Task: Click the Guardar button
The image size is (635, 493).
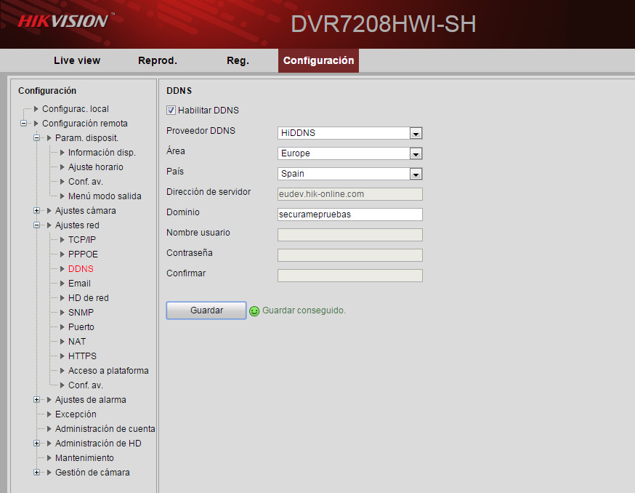Action: click(206, 310)
